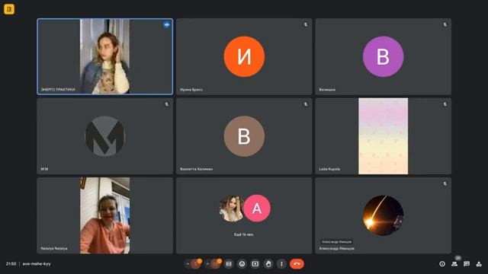Image resolution: width=488 pixels, height=274 pixels.
Task: Toggle the camera button in call controls
Action: [x=215, y=264]
